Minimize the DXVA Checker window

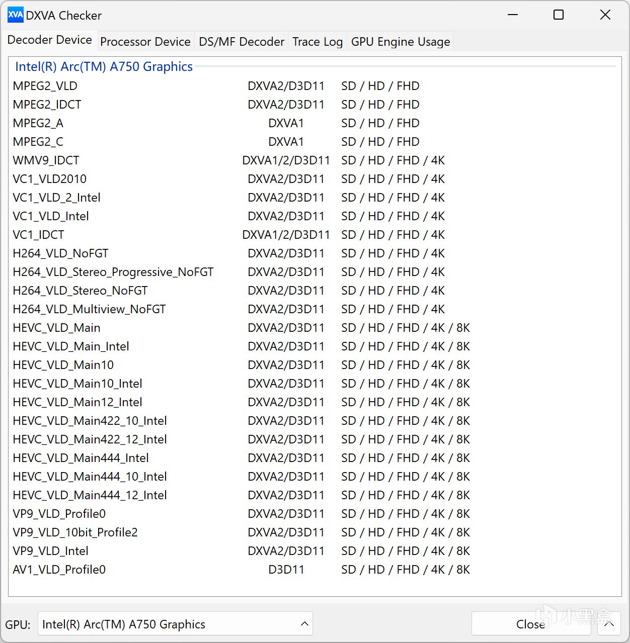[513, 15]
